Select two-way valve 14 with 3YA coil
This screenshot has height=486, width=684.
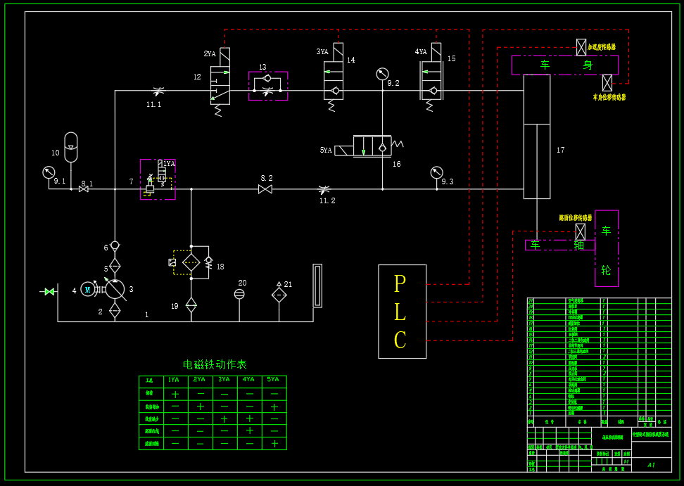coord(334,77)
